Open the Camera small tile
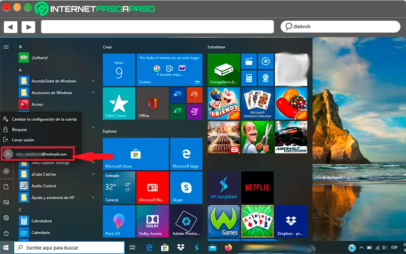The image size is (406, 254). tap(265, 78)
